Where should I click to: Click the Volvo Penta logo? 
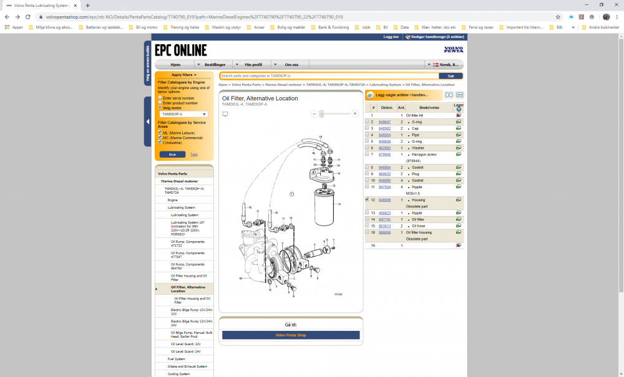click(x=454, y=50)
